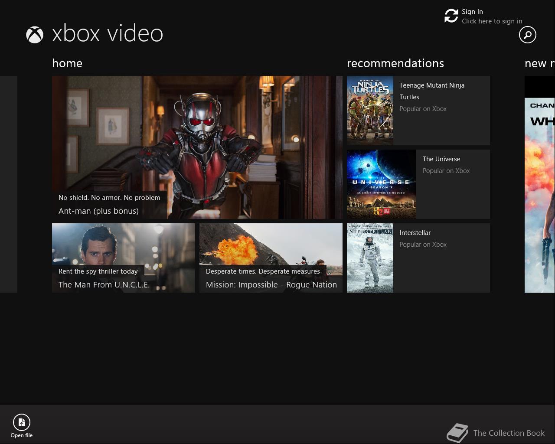
Task: Click the 'Open file' label
Action: tap(22, 435)
